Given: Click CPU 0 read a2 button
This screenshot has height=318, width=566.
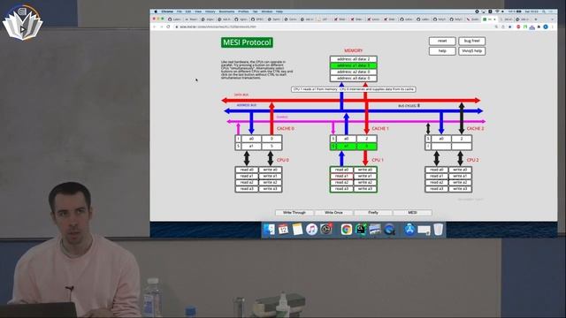Looking at the screenshot, I should [247, 183].
